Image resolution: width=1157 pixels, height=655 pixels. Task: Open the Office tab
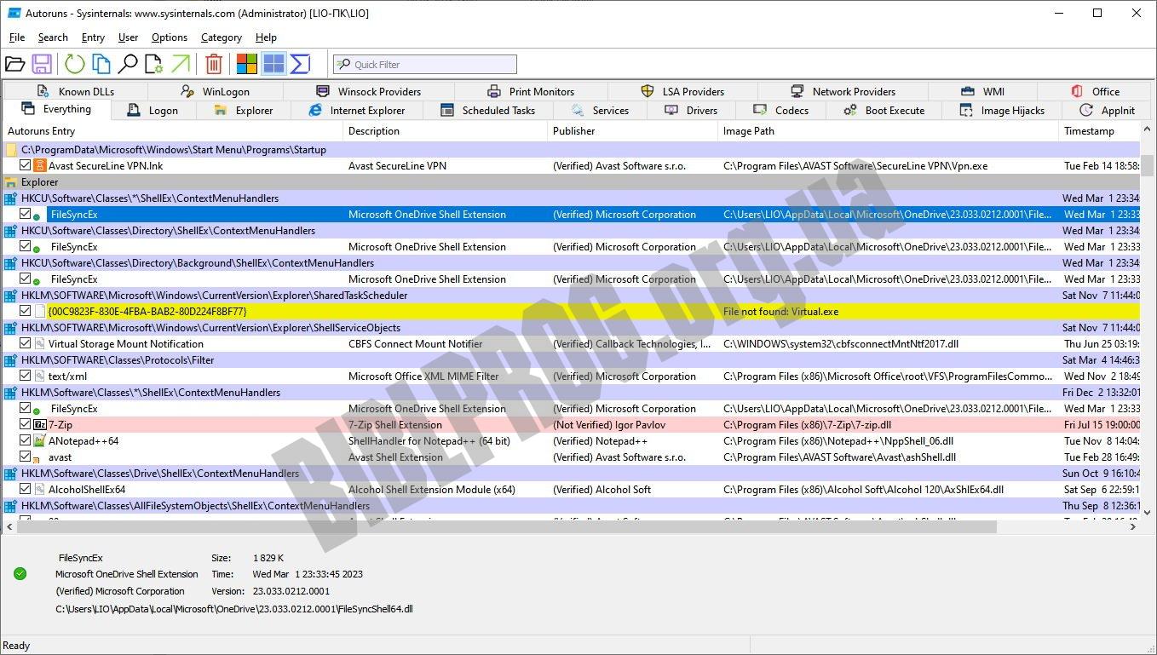click(1095, 91)
